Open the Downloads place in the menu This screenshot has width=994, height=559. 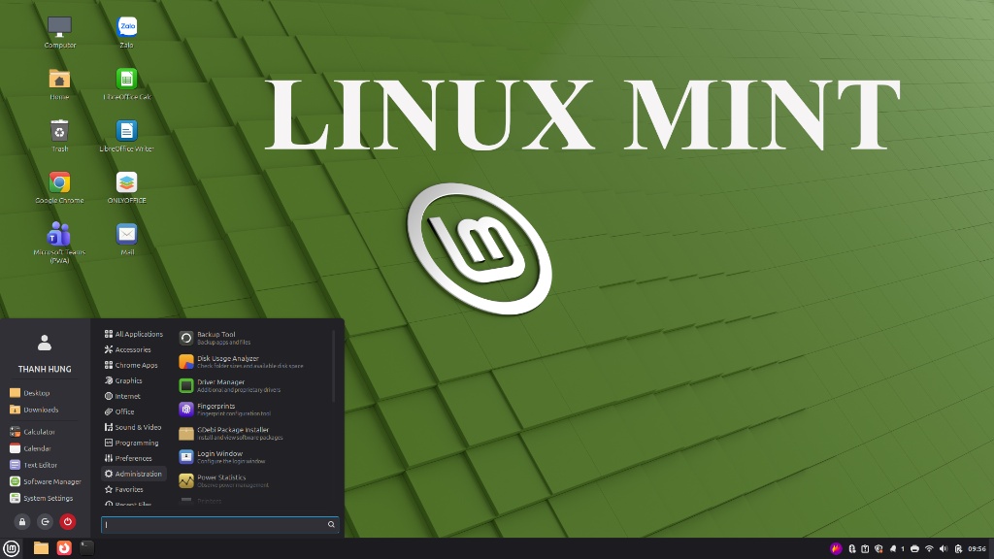click(x=45, y=410)
